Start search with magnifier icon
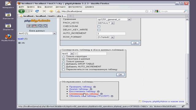 (185, 11)
